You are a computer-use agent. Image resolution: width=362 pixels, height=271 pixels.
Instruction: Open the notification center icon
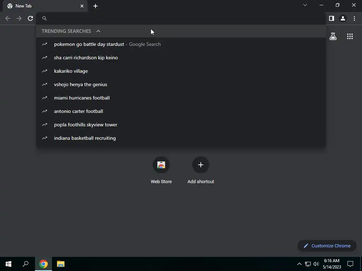(350, 264)
